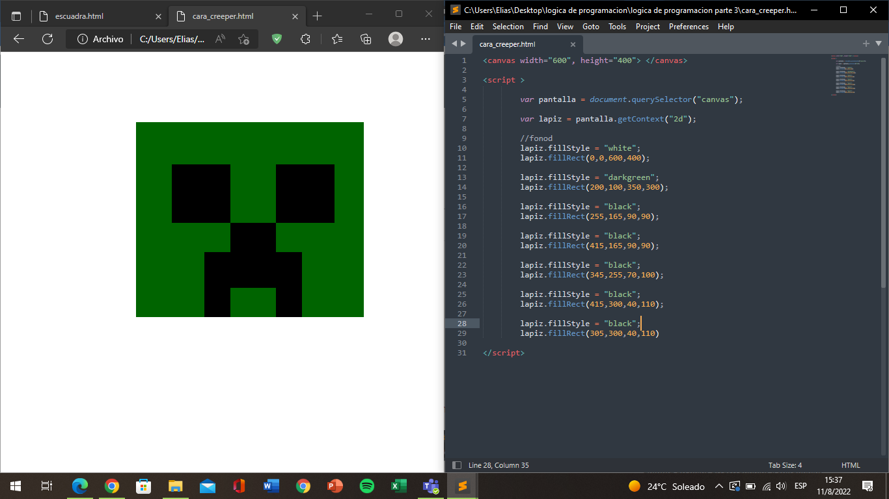Close the cara_creeper.html browser tab
This screenshot has width=889, height=499.
pyautogui.click(x=295, y=16)
